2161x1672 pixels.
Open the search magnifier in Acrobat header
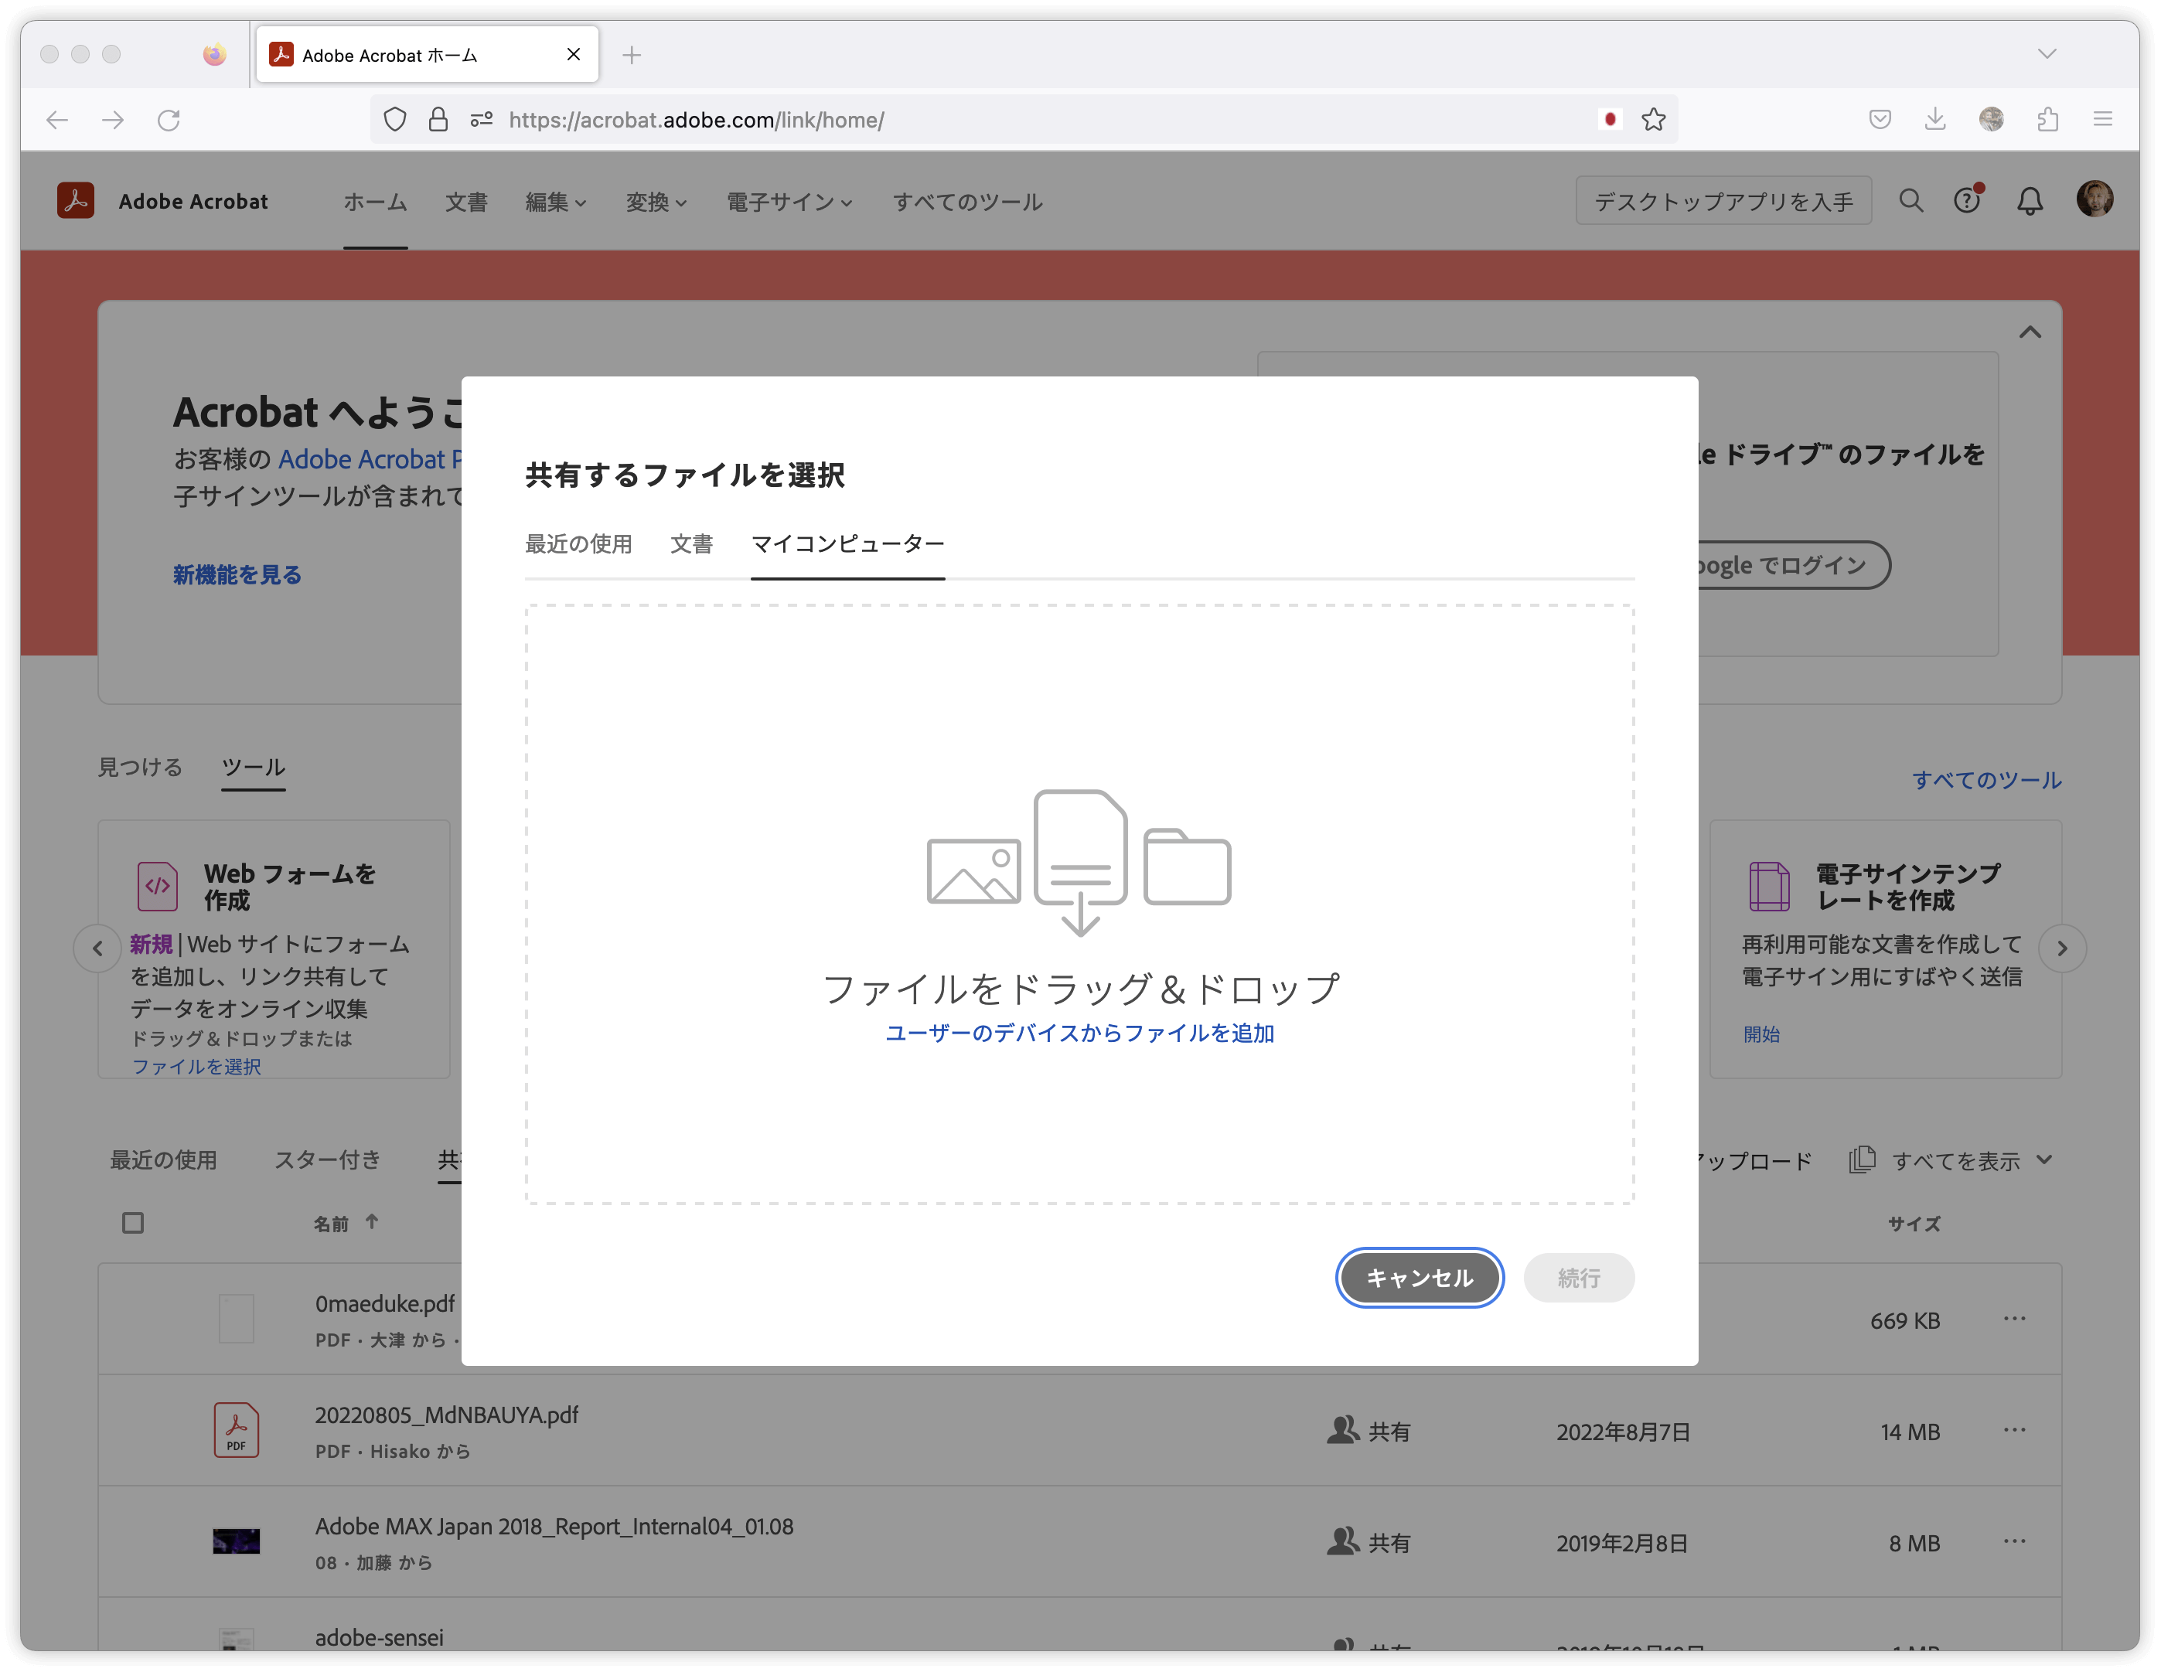pos(1910,201)
